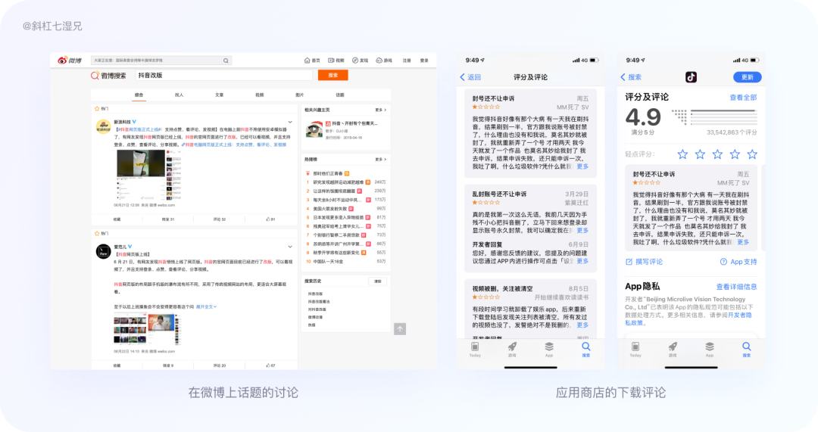This screenshot has width=818, height=432.
Task: Tap 查看全部 link beside 评分及评论
Action: [x=744, y=98]
